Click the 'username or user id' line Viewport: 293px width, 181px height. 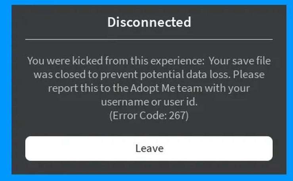pos(149,102)
